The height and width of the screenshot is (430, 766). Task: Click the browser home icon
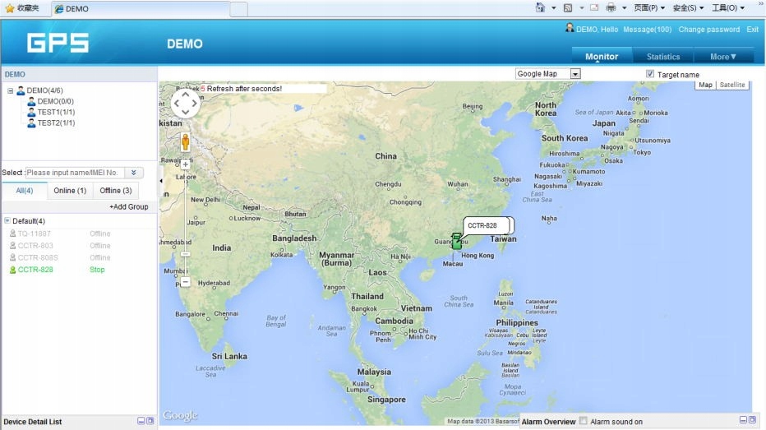pyautogui.click(x=540, y=8)
